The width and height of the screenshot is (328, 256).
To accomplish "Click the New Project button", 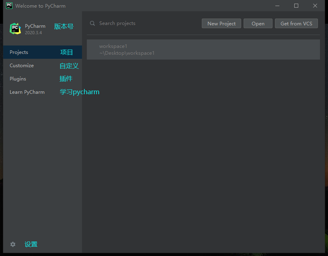I will [221, 23].
